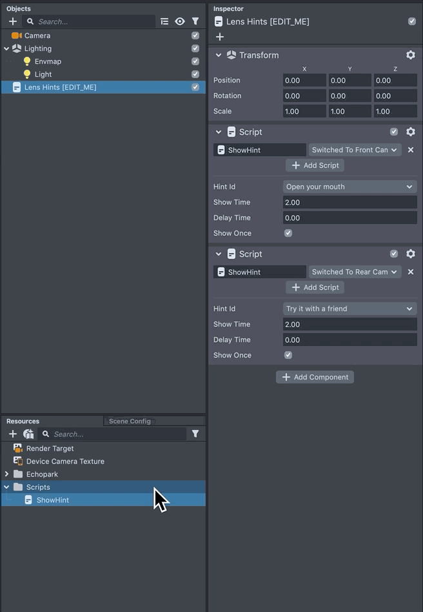Click the add object plus icon in Objects panel
Viewport: 423px width, 612px height.
(13, 21)
